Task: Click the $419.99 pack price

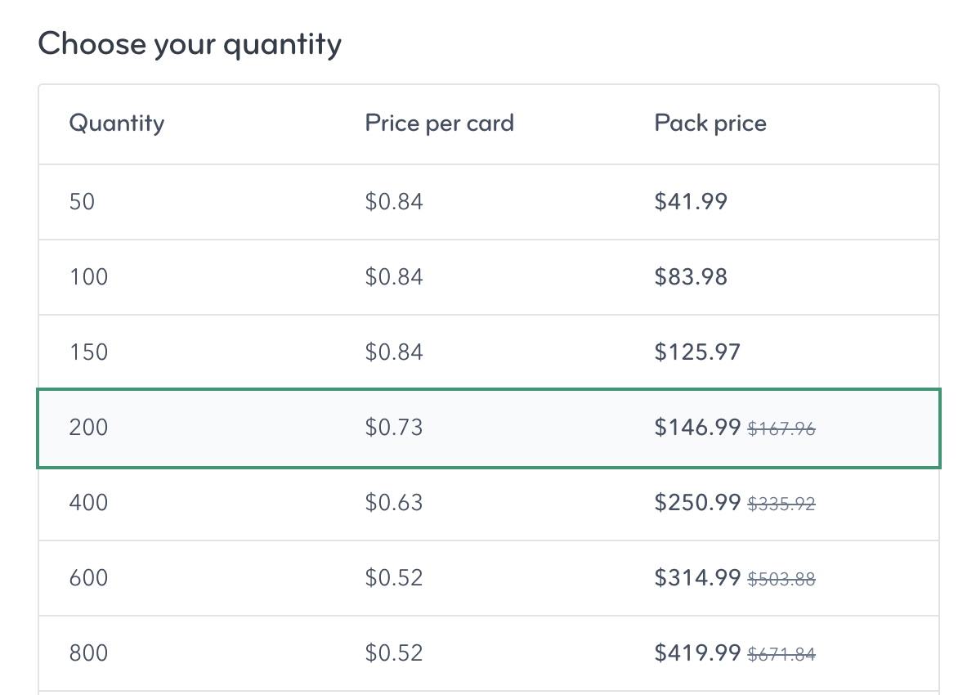Action: click(x=697, y=653)
